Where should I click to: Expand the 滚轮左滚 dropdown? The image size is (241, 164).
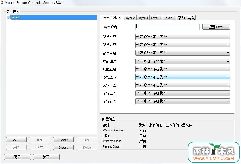(x=183, y=93)
